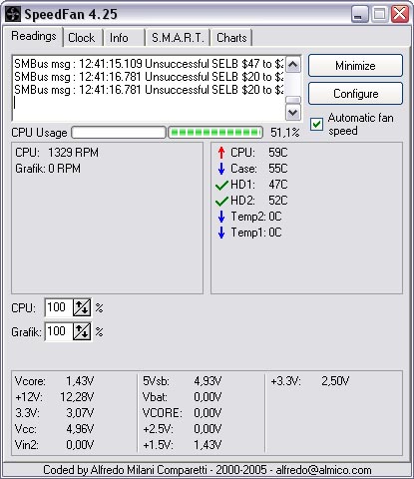414x479 pixels.
Task: Click the CPU speed percentage spinner arrows
Action: pyautogui.click(x=82, y=307)
